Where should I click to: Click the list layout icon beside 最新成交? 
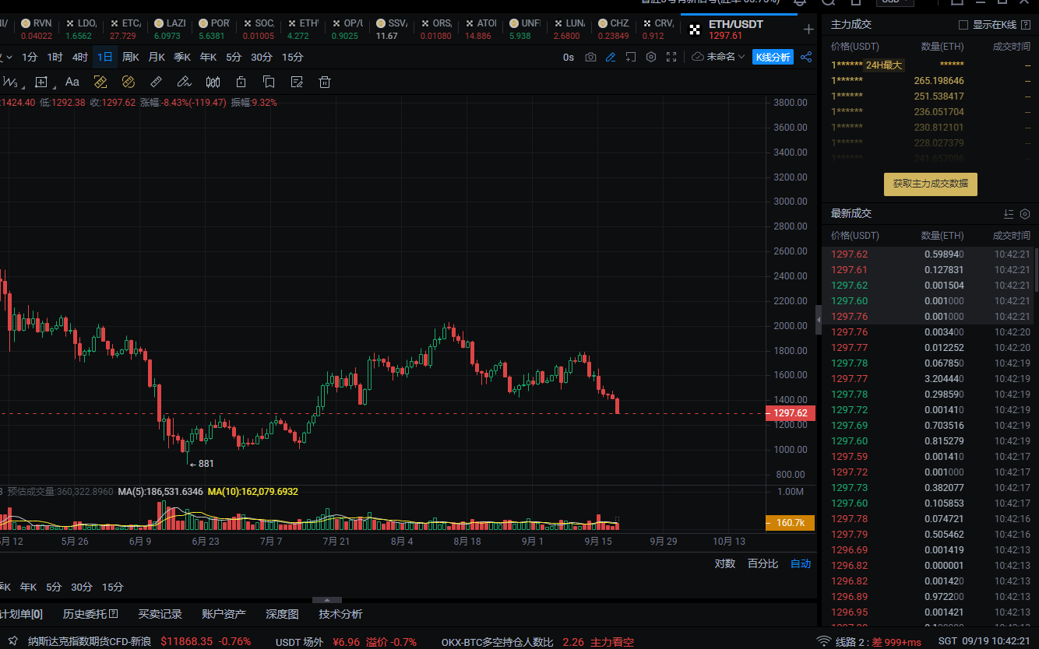1009,213
